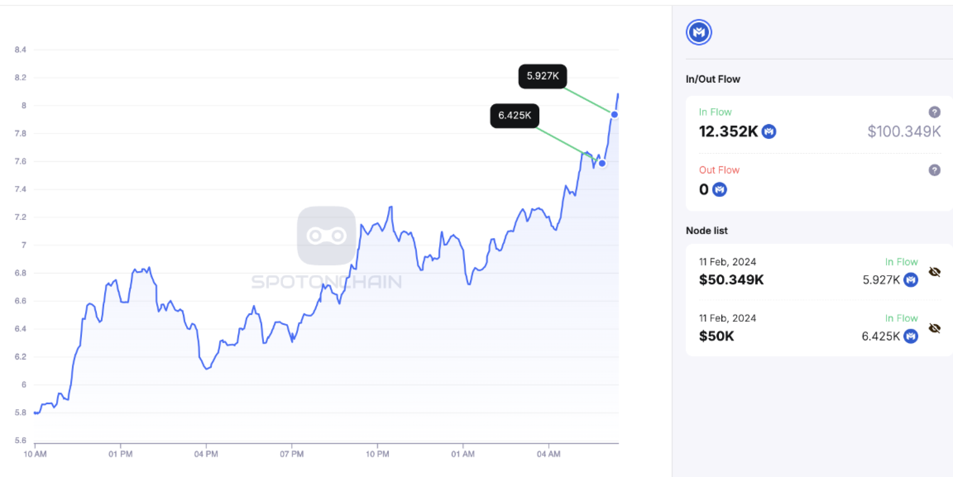
Task: Click the In Flow label
Action: pyautogui.click(x=715, y=112)
